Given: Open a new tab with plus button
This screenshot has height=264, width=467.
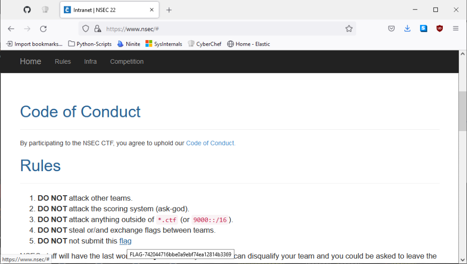Looking at the screenshot, I should [x=169, y=10].
